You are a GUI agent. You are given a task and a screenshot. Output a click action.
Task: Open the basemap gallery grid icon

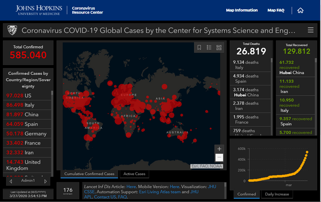[x=219, y=47]
